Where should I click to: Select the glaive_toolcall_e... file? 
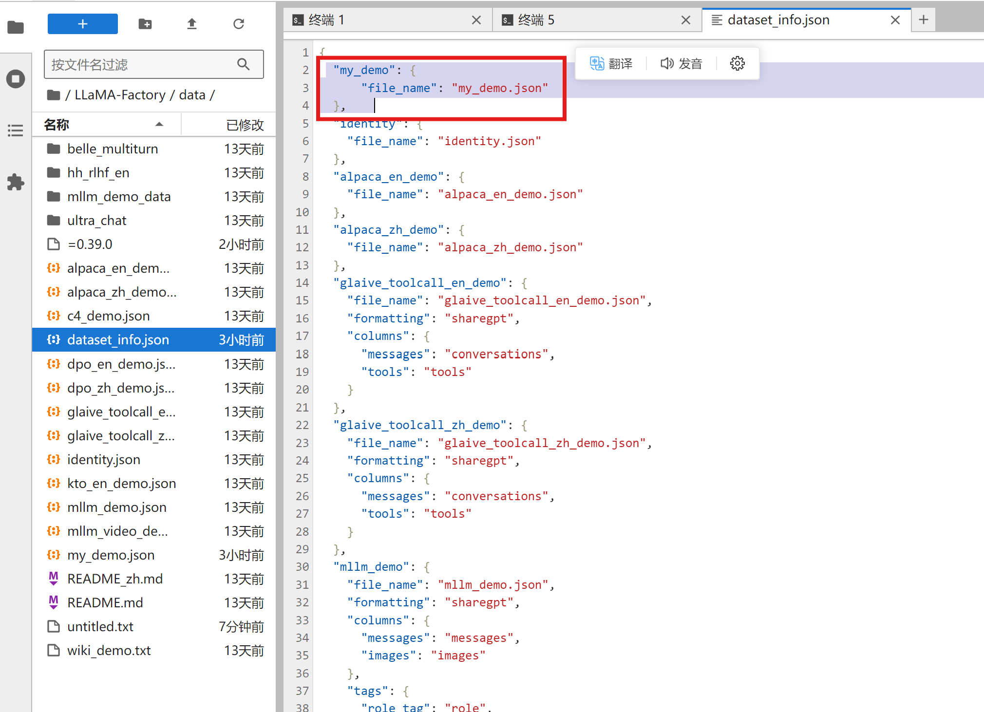click(154, 412)
